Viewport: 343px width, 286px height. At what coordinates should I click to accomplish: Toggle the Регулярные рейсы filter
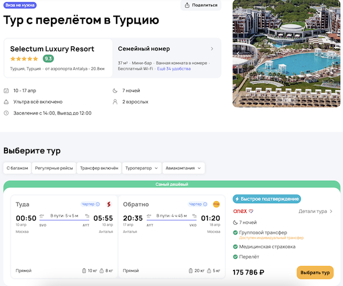point(53,168)
